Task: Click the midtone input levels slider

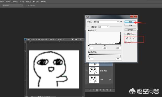Action: [105, 45]
